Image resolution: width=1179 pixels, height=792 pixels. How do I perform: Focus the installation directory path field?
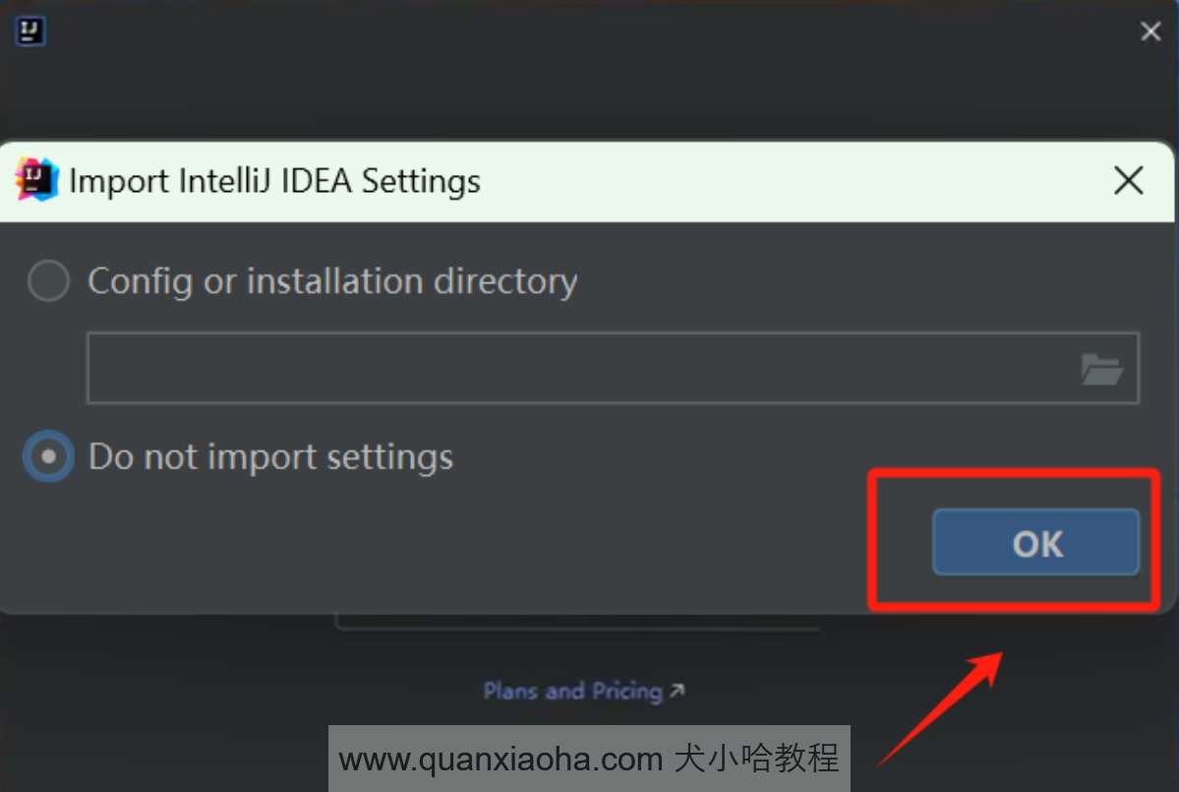pos(613,368)
